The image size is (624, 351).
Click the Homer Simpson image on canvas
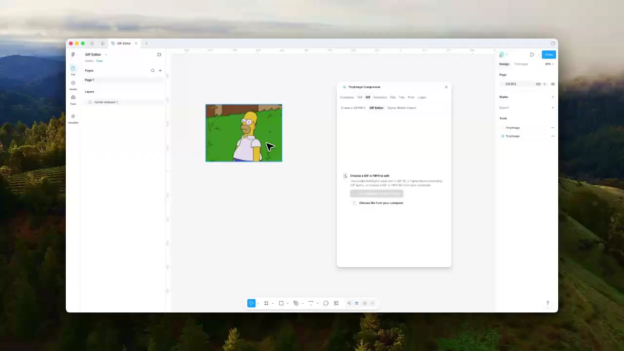[x=244, y=133]
